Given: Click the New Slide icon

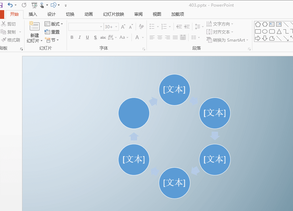Looking at the screenshot, I should click(x=34, y=28).
